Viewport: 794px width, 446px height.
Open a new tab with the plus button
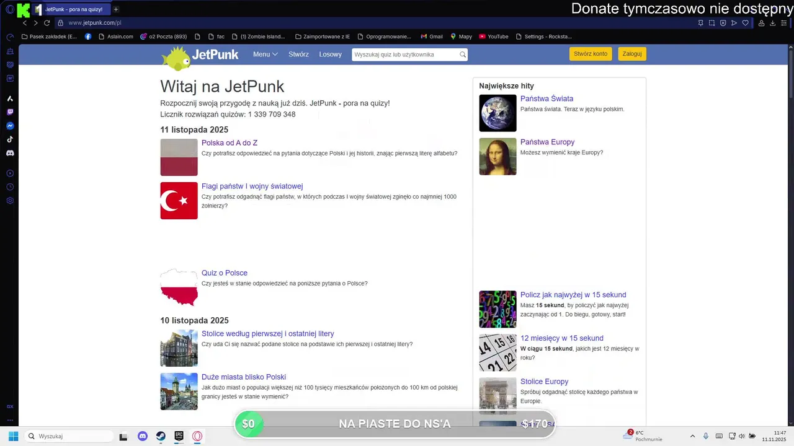click(x=116, y=9)
